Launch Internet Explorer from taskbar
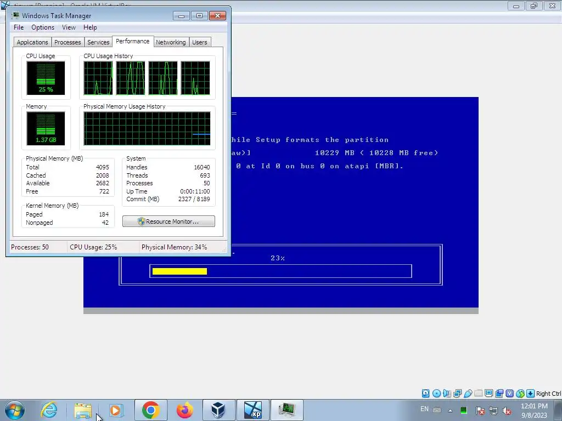Screen dimensions: 562x421 (x=49, y=410)
